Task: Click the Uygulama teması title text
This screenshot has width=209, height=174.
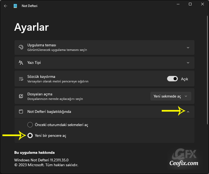Action: (42, 45)
